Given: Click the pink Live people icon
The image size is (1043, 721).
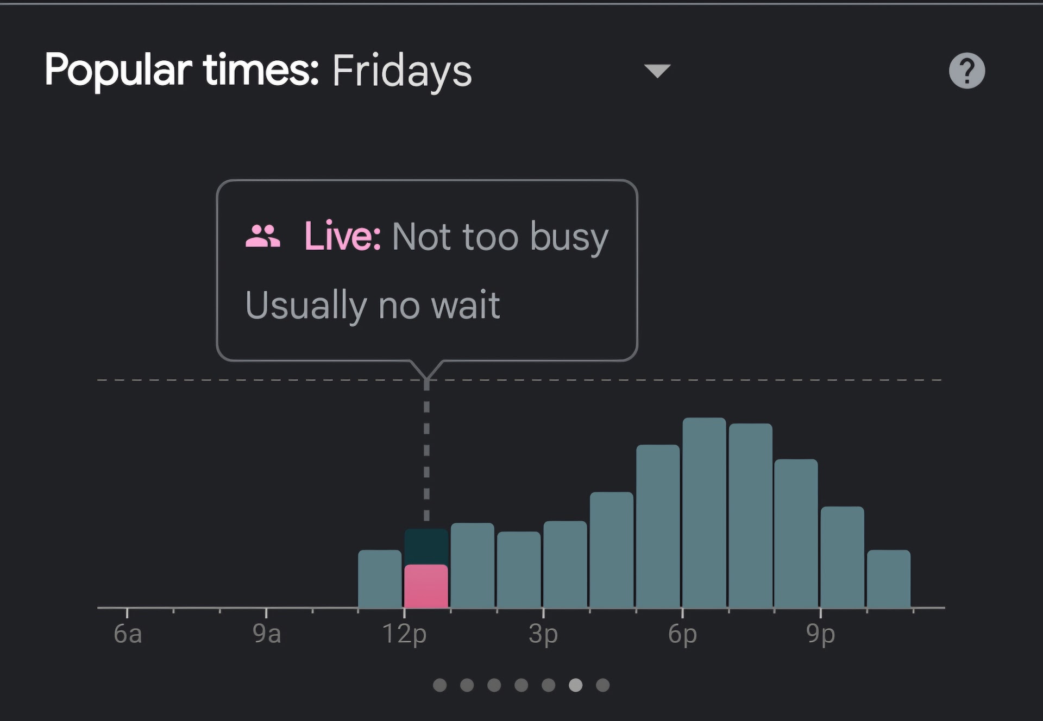Looking at the screenshot, I should point(263,237).
